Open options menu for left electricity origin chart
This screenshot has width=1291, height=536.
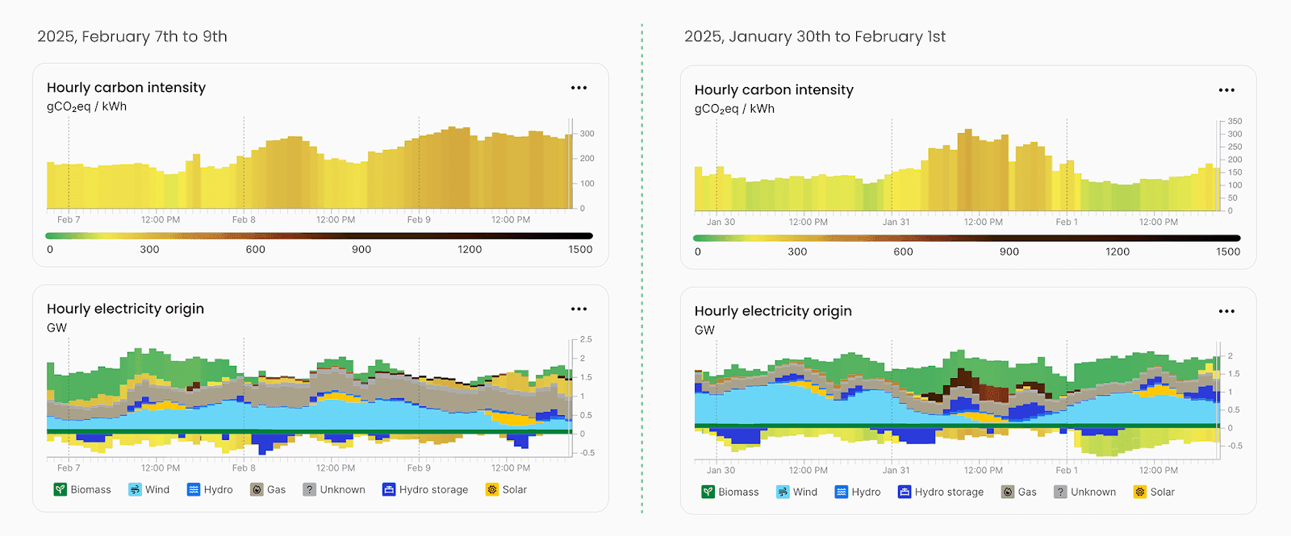coord(579,309)
